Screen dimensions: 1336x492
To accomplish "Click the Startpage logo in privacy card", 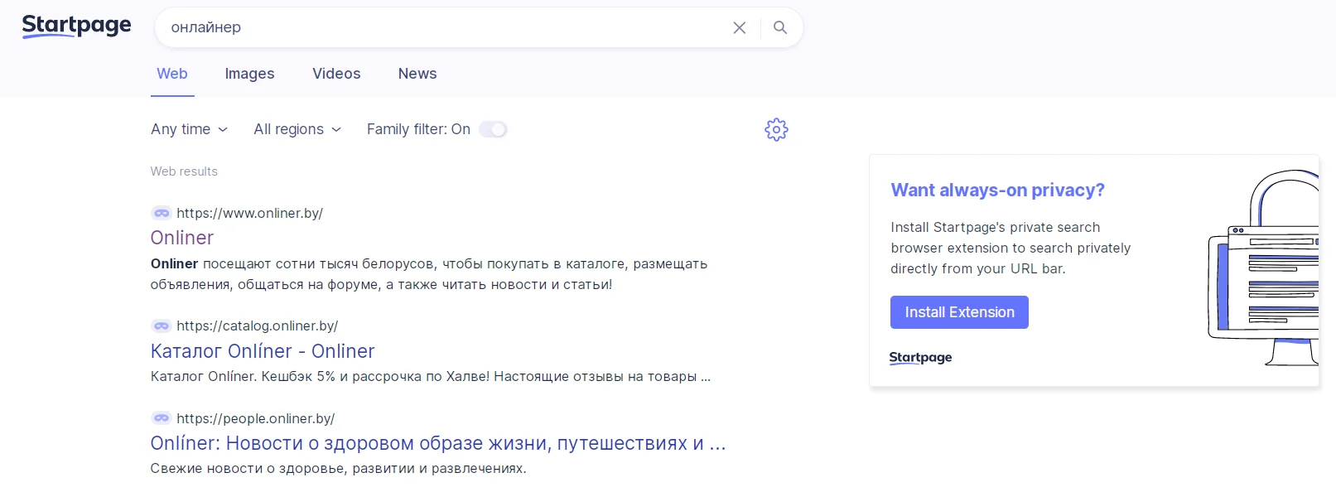I will pyautogui.click(x=920, y=358).
